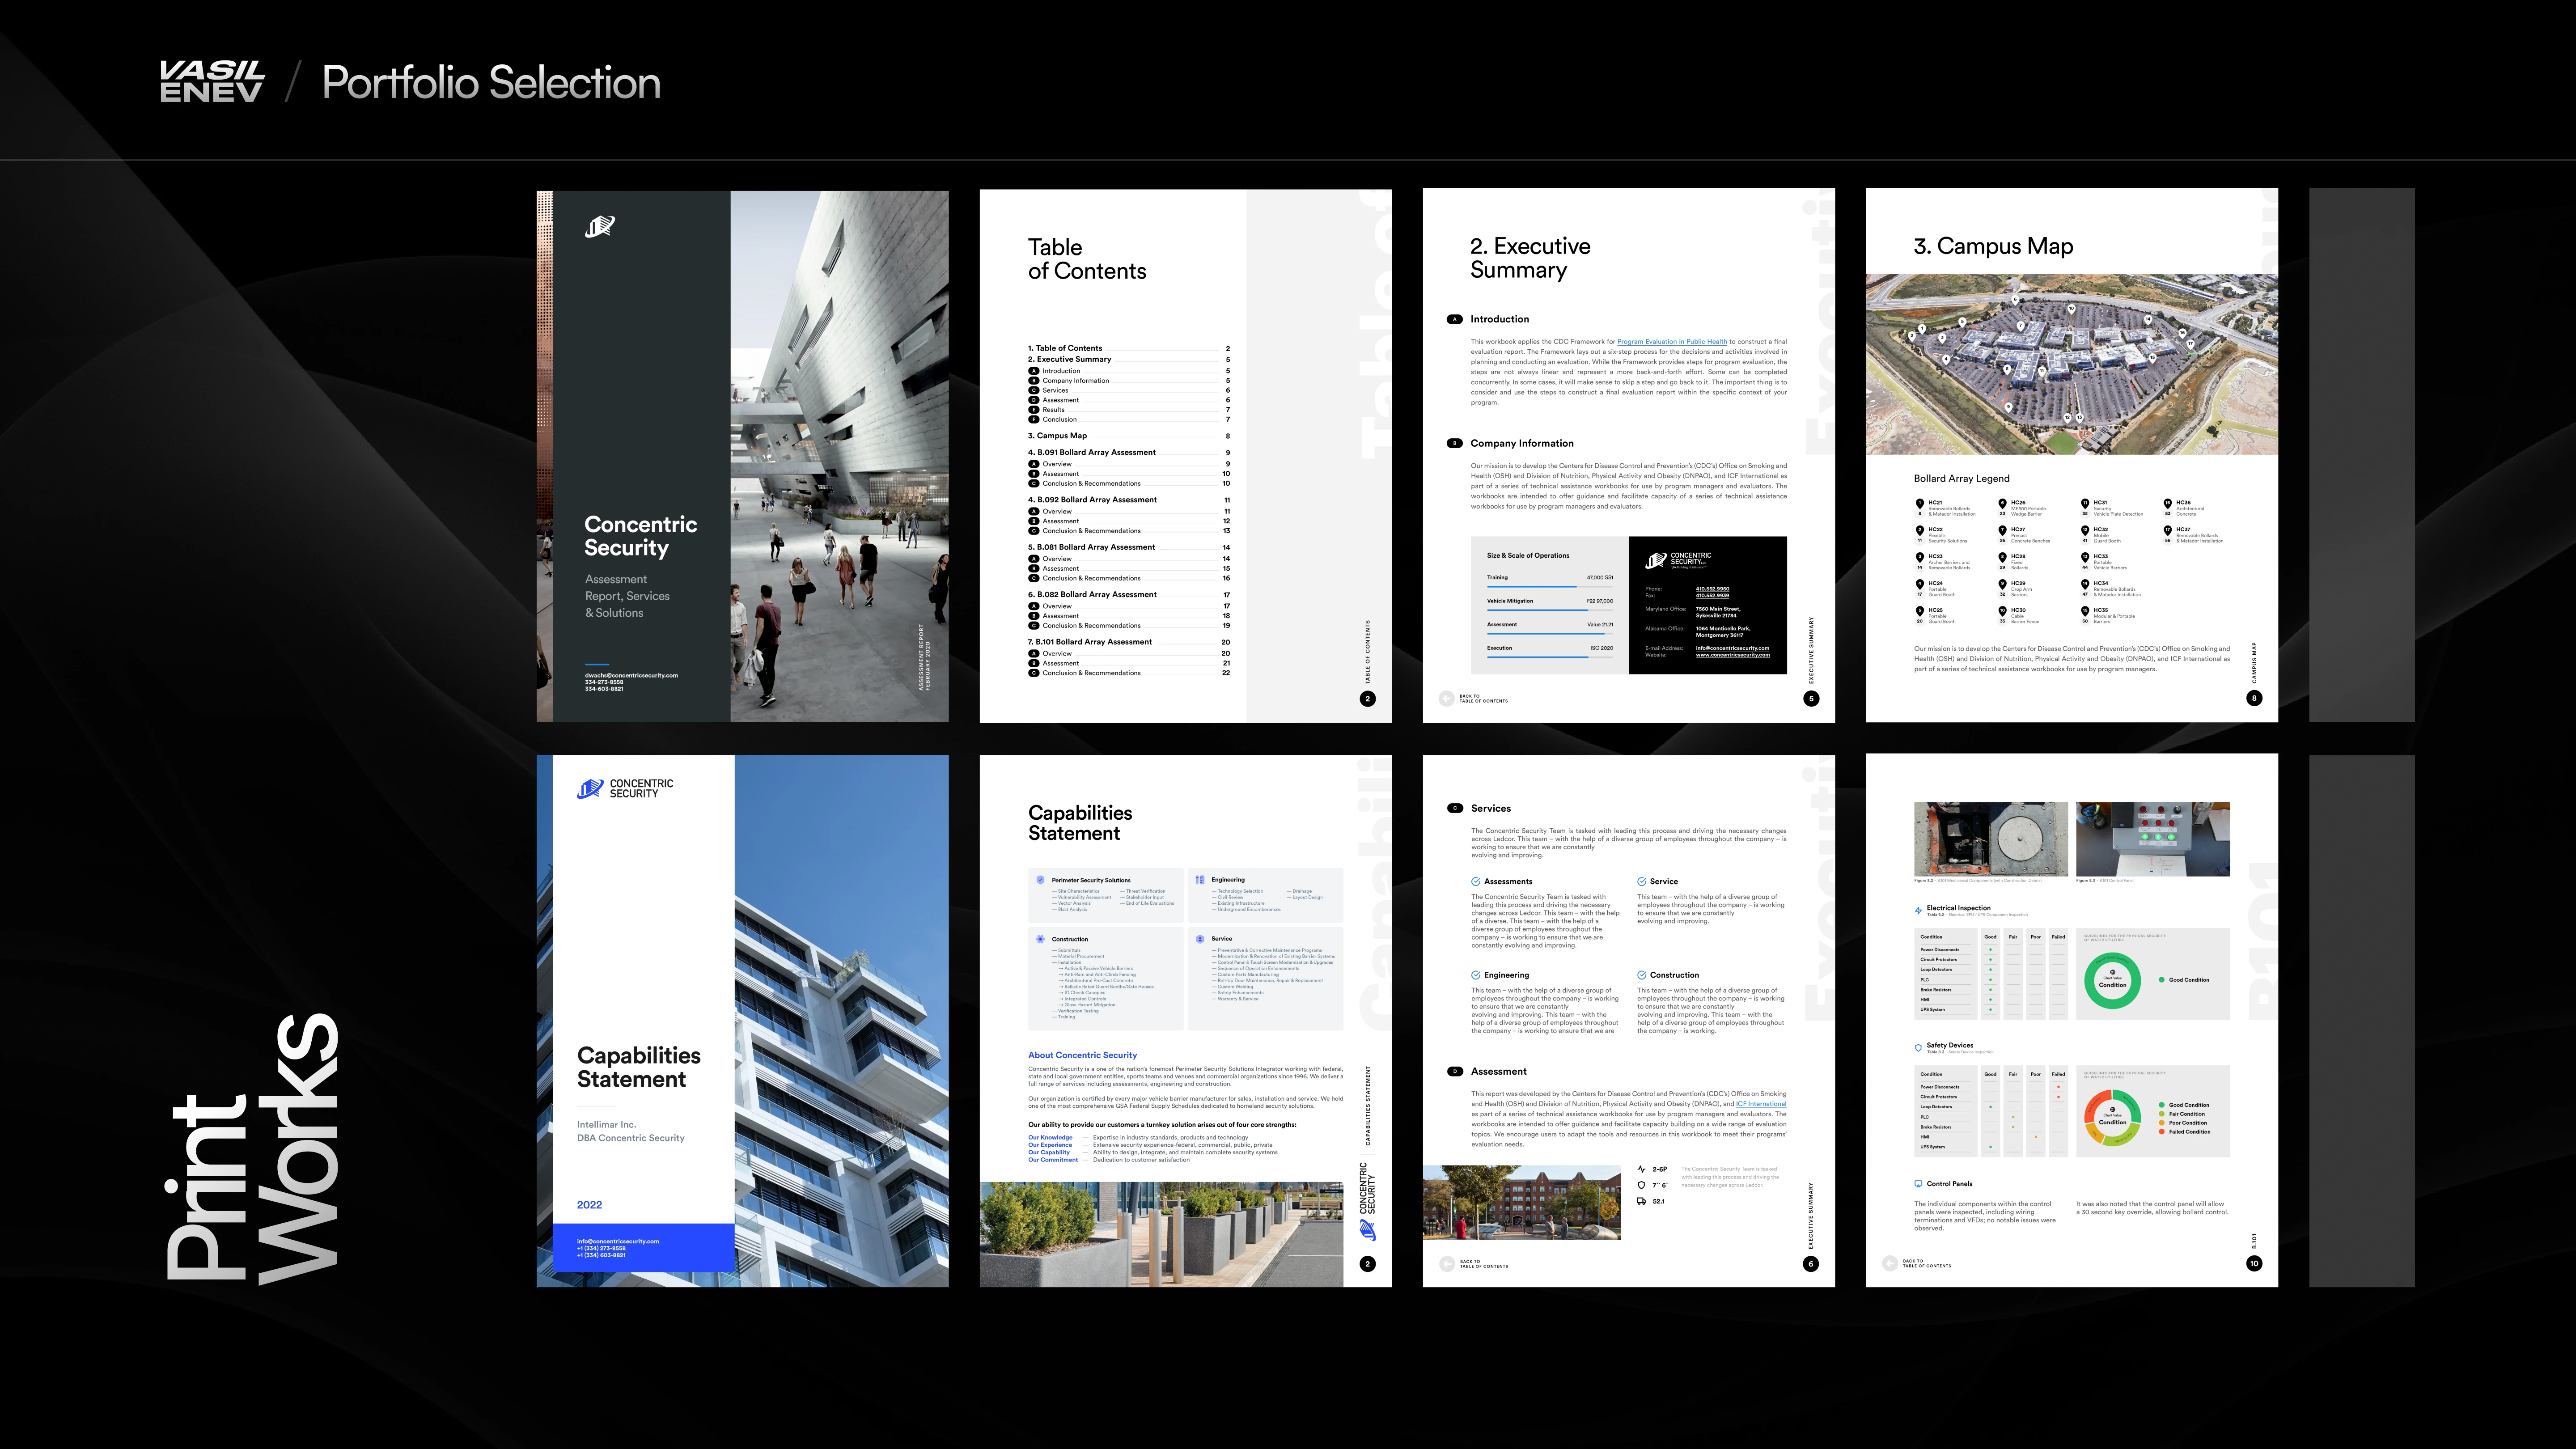Click the Engineering checkmark icon

(x=1476, y=975)
